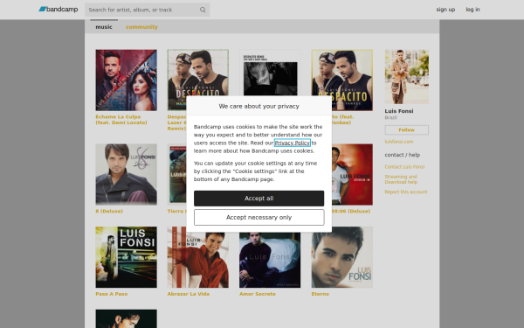This screenshot has width=524, height=328.
Task: Open the Despacito Major Lazer remix cover
Action: [x=198, y=73]
